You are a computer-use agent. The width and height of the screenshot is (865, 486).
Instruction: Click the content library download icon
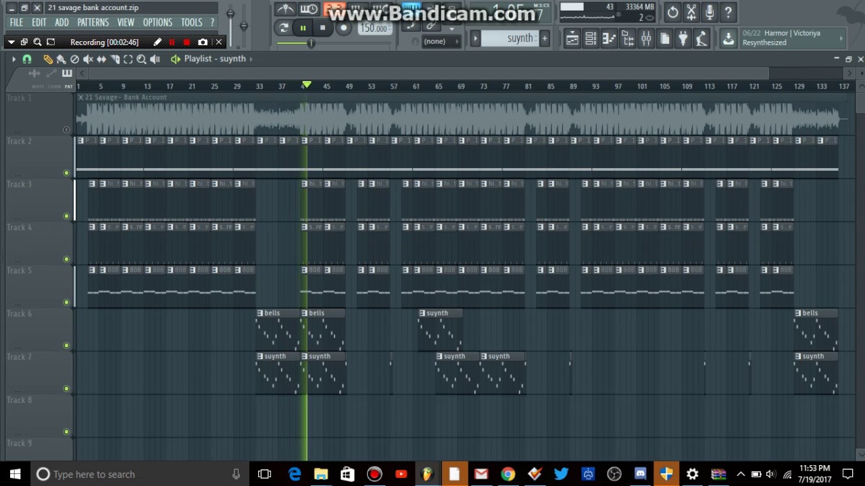tap(728, 39)
